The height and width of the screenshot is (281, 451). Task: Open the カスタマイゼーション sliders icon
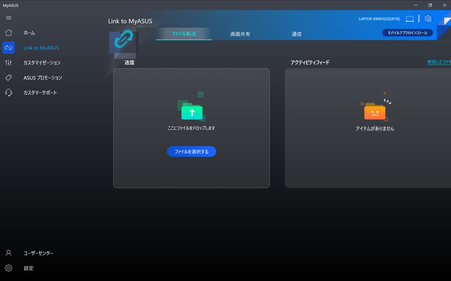[8, 62]
